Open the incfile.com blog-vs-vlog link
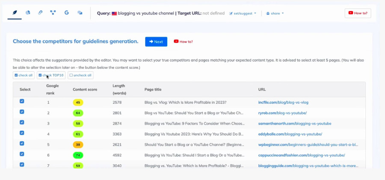The height and width of the screenshot is (180, 385). [283, 102]
